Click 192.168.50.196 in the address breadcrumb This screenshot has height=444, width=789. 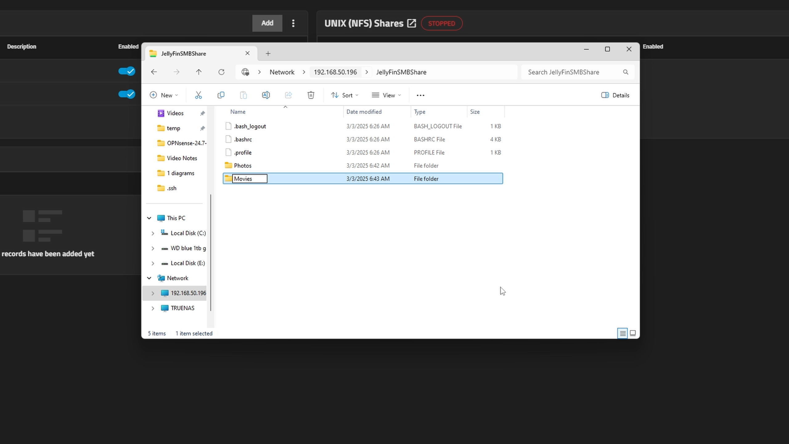pos(335,72)
